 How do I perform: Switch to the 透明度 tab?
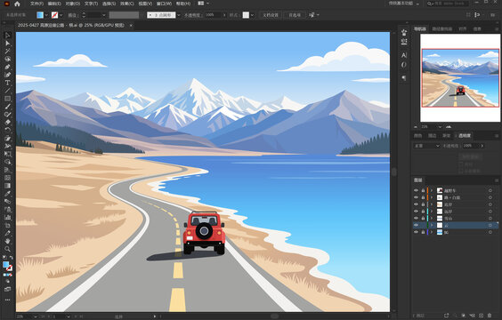click(465, 135)
